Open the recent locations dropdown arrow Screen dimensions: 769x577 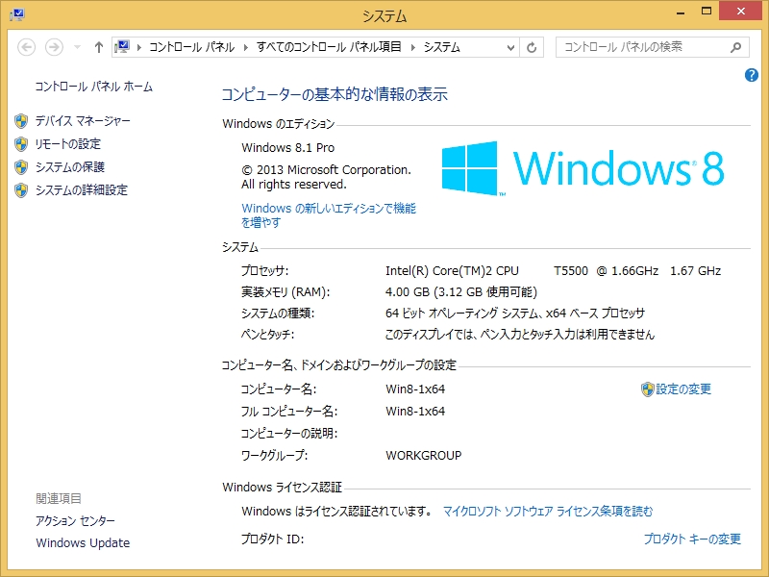77,47
